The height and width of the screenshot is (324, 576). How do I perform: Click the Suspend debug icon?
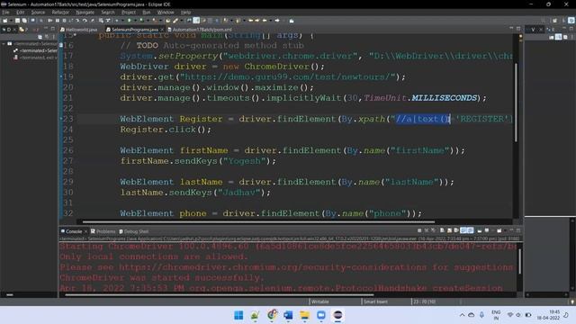point(58,21)
